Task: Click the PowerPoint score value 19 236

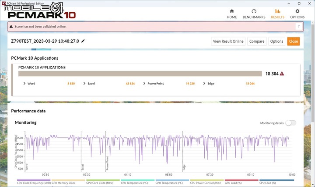Action: click(190, 84)
